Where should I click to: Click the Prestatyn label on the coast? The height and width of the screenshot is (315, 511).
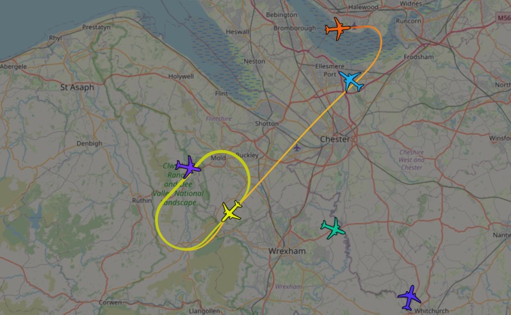[96, 27]
